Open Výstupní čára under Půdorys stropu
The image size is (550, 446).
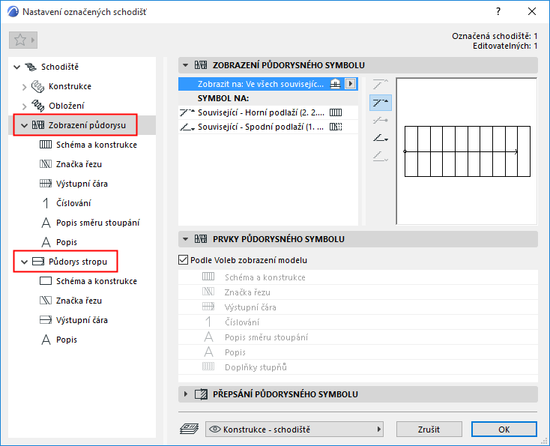82,320
